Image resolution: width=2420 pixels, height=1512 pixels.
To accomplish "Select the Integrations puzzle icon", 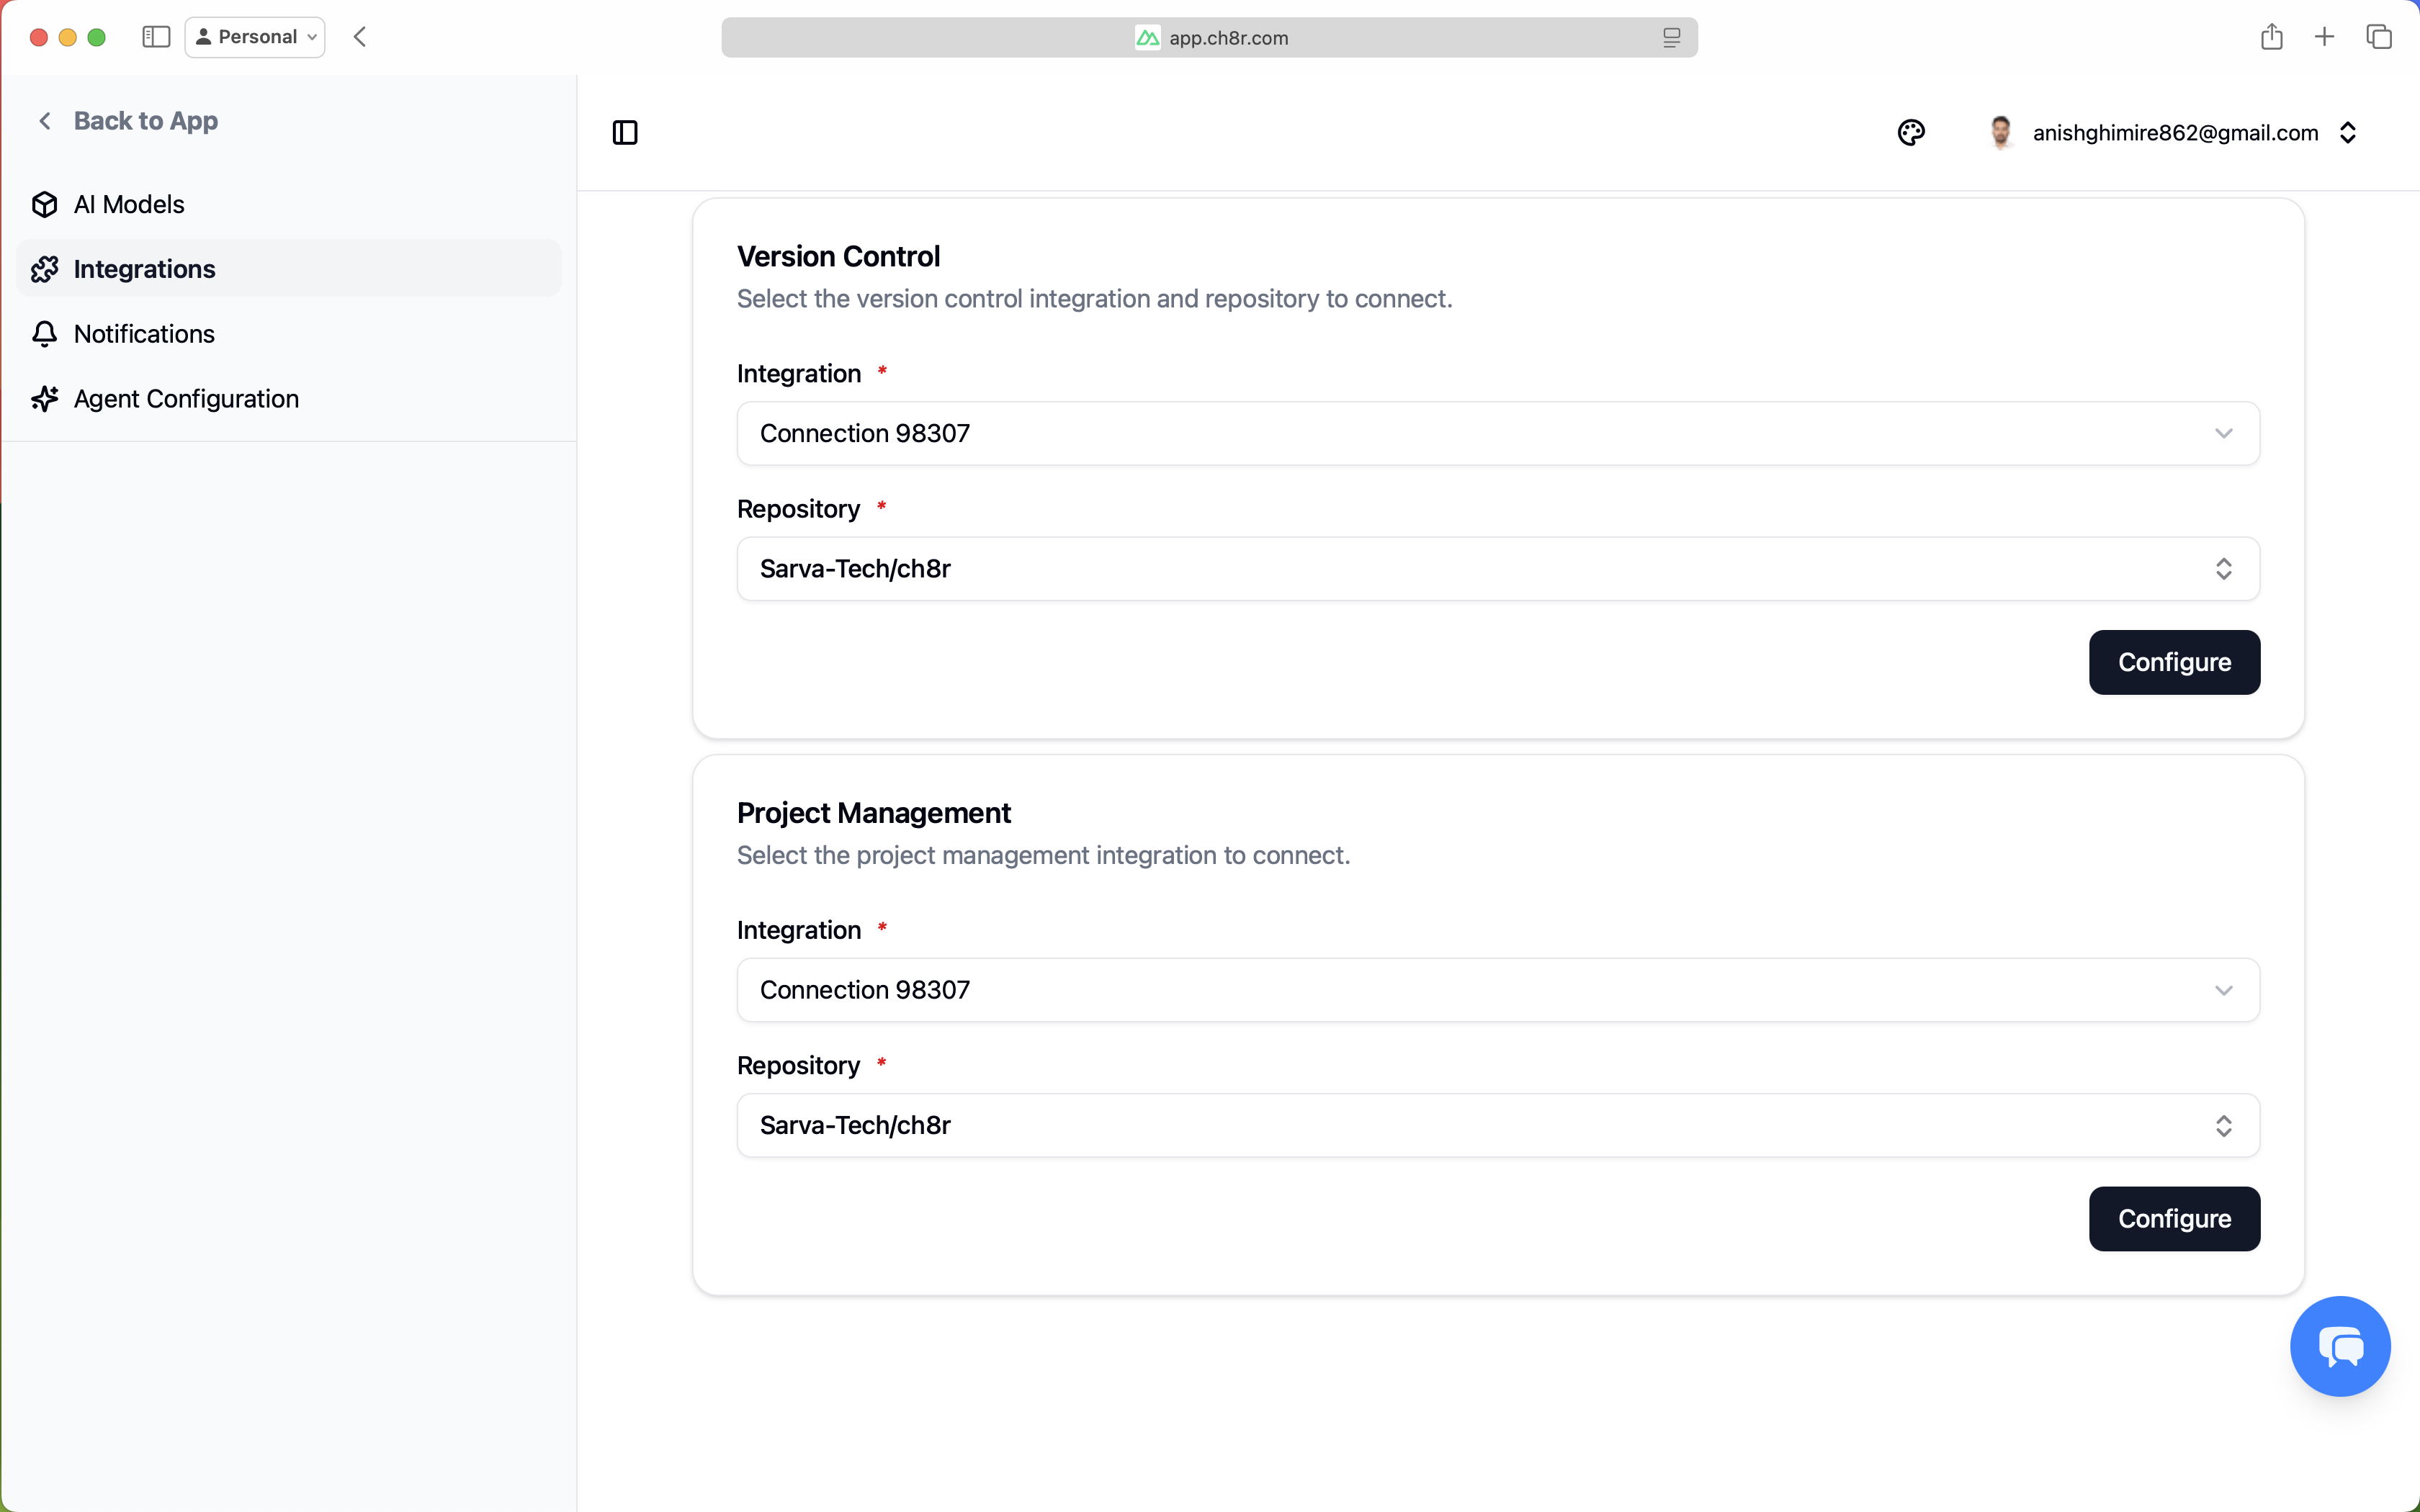I will pos(45,268).
